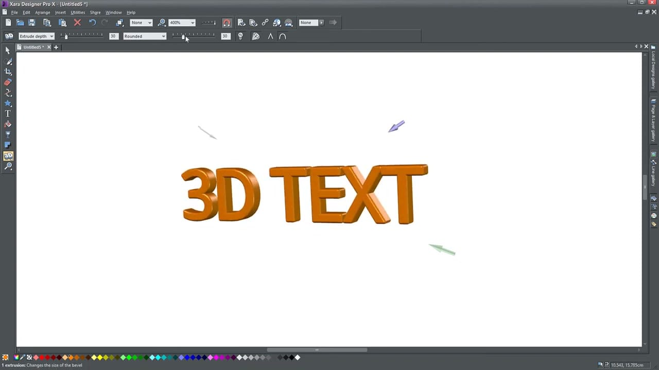
Task: Select the Selector tool
Action: coord(8,51)
